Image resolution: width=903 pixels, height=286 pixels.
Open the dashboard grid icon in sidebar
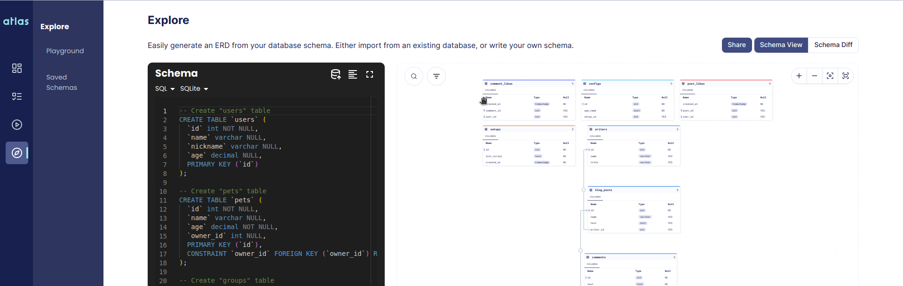pyautogui.click(x=17, y=68)
